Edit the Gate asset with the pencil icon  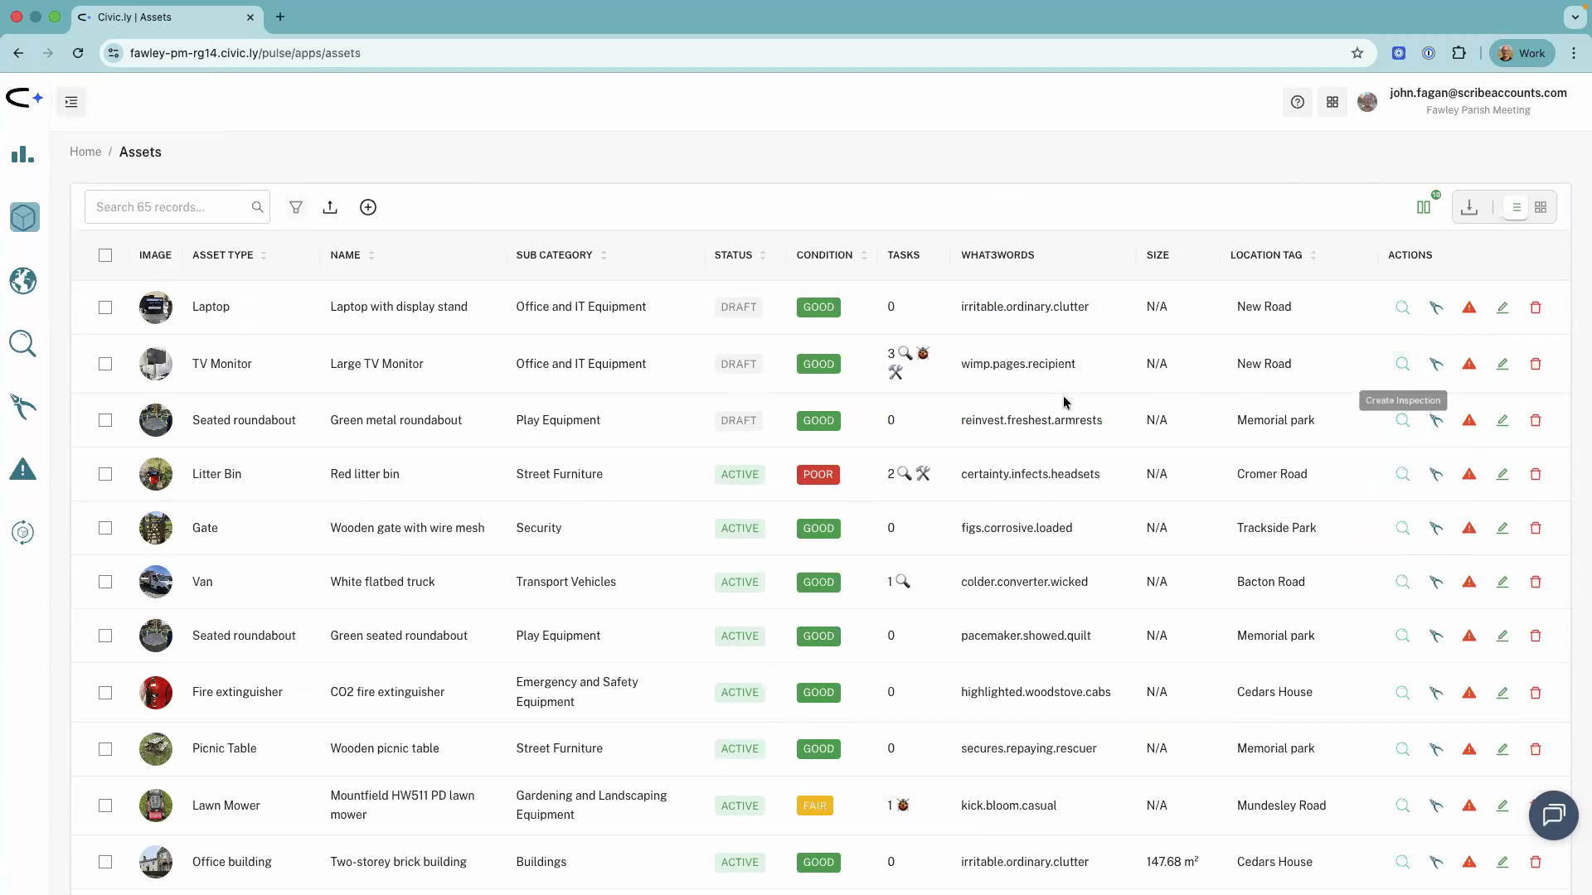click(x=1502, y=528)
